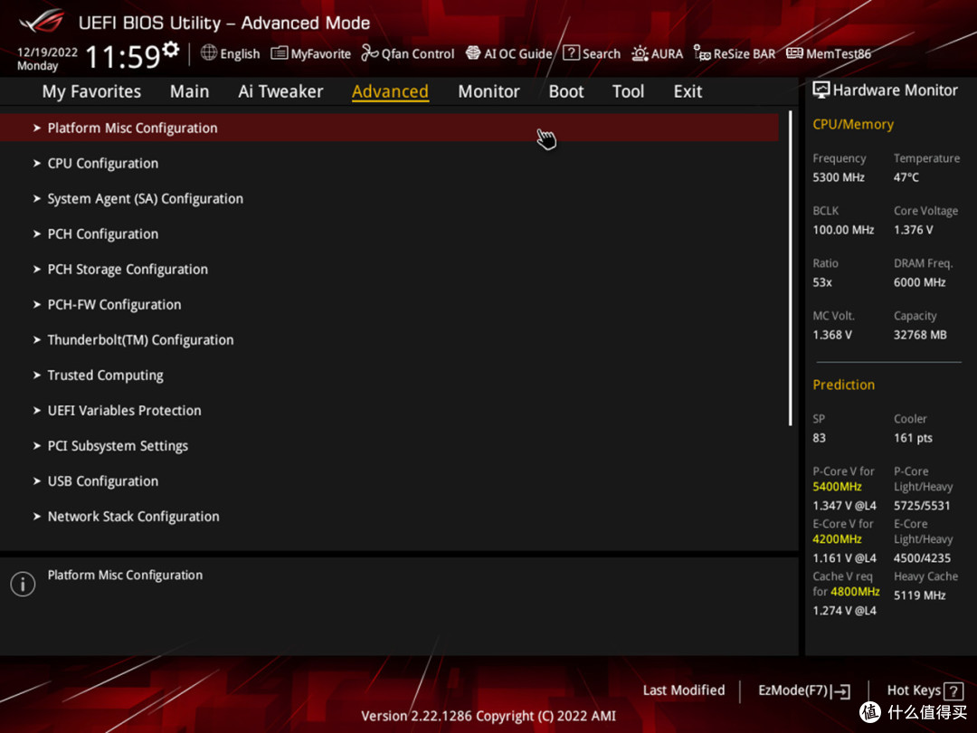Click the BIOS version copyright text
The height and width of the screenshot is (733, 977).
pyautogui.click(x=488, y=716)
